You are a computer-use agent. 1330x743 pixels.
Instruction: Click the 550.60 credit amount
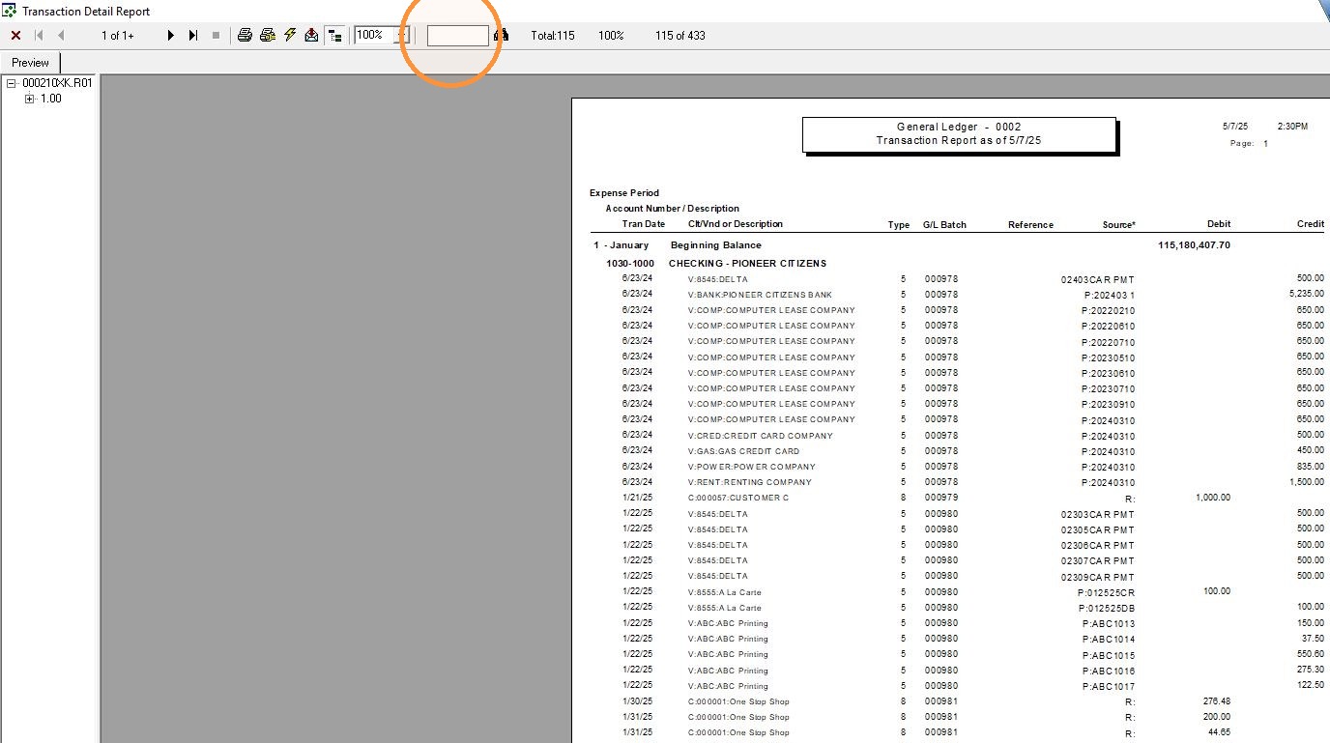click(x=1311, y=654)
